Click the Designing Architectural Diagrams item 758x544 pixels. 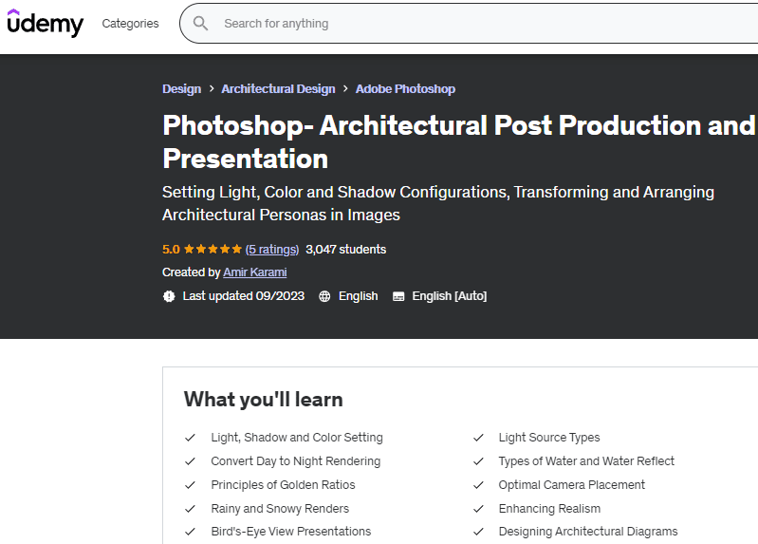click(587, 532)
